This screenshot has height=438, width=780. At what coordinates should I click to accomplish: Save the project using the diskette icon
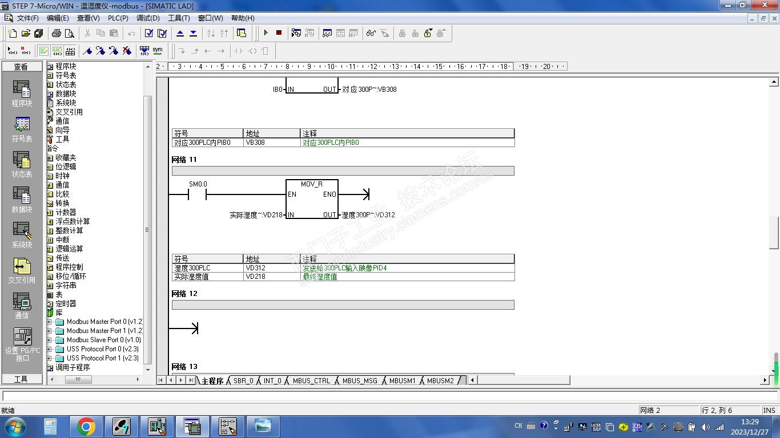pos(38,33)
